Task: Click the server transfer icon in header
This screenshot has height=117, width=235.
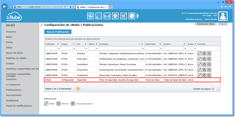Action: [107, 16]
